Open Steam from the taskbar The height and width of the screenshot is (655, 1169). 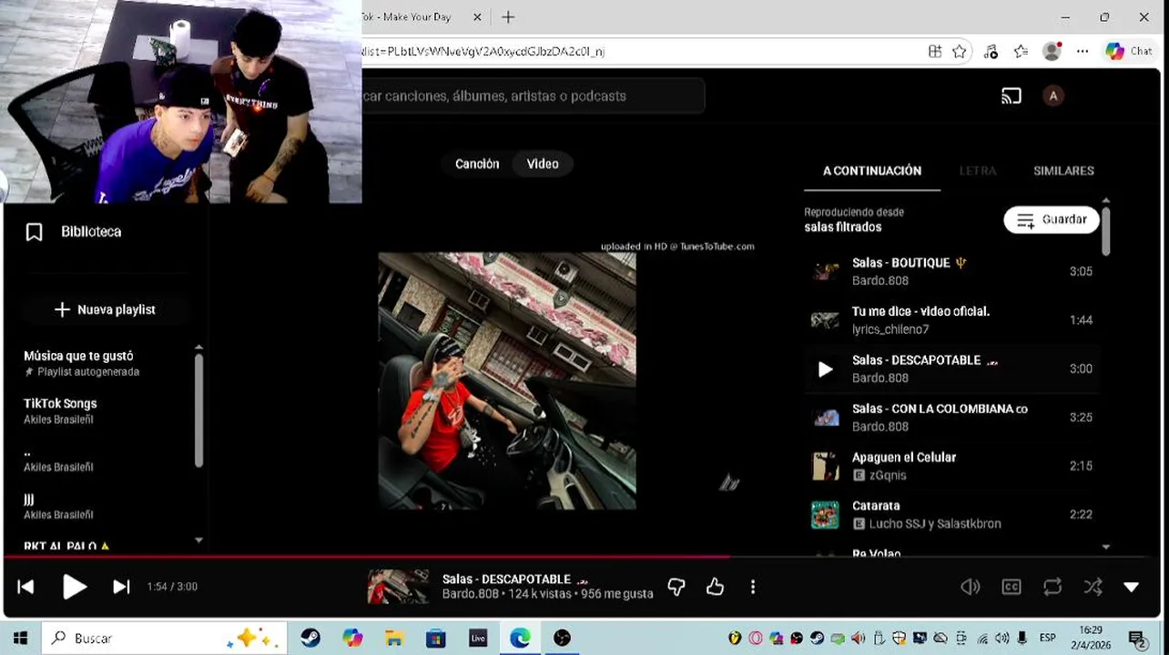tap(310, 638)
